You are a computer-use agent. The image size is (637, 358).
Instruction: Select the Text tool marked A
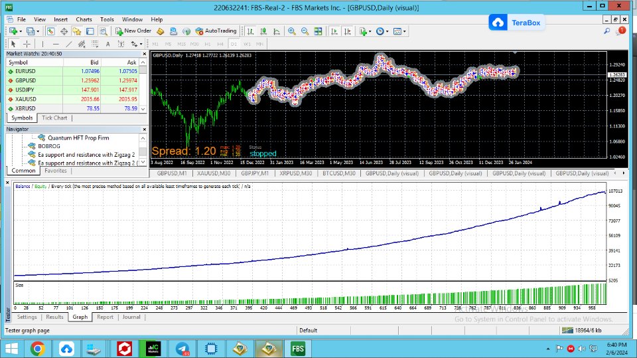(x=107, y=44)
